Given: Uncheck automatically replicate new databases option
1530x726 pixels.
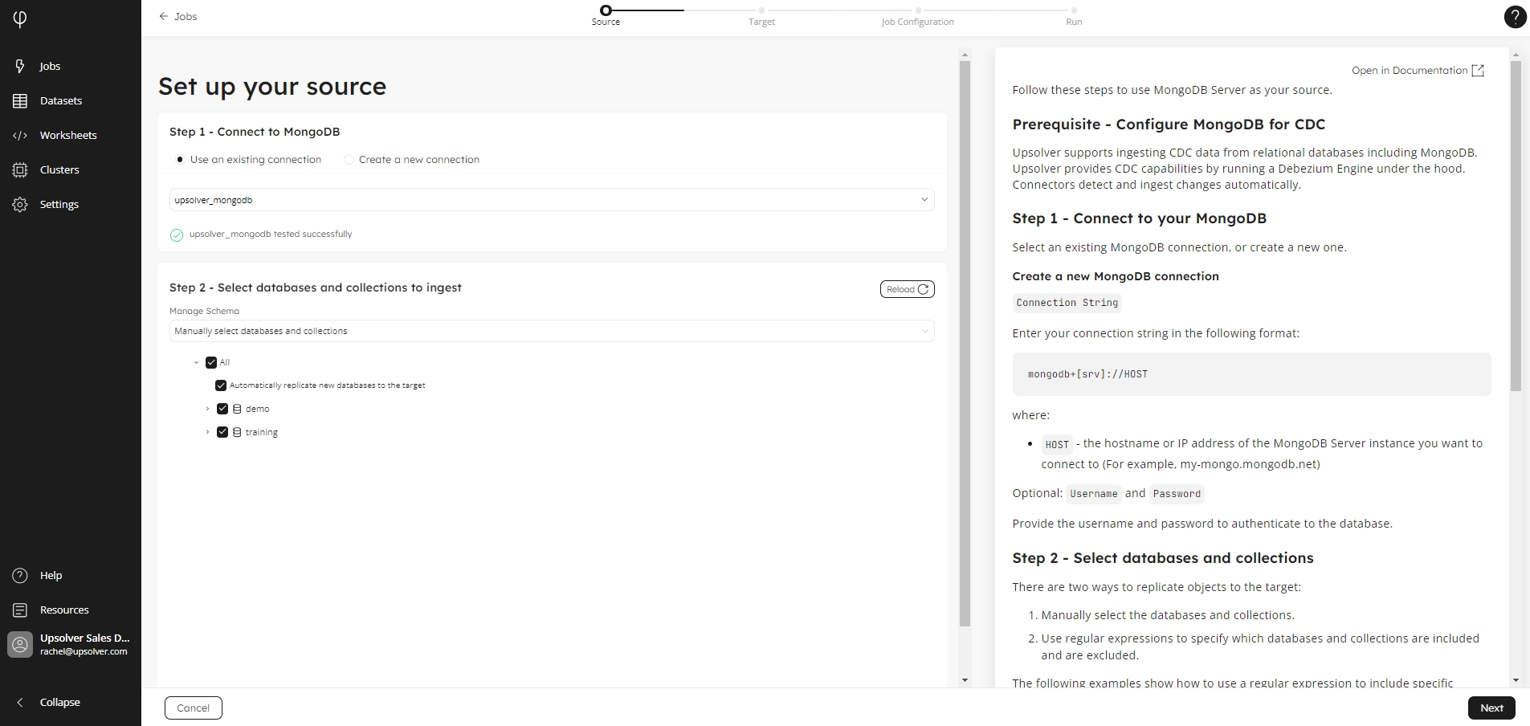Looking at the screenshot, I should (221, 385).
